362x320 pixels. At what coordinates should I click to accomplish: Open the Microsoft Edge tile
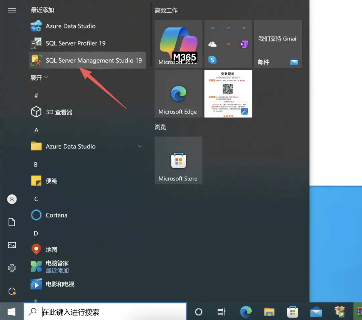[x=178, y=93]
